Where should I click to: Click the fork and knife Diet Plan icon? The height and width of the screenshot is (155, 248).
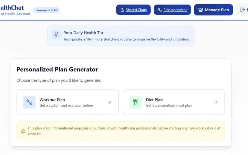(x=136, y=102)
